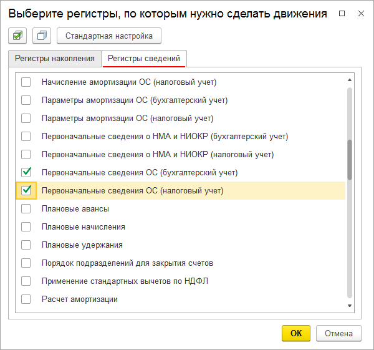Image resolution: width=374 pixels, height=350 pixels.
Task: Click the list's vertical scrollbar thumb
Action: [350, 159]
